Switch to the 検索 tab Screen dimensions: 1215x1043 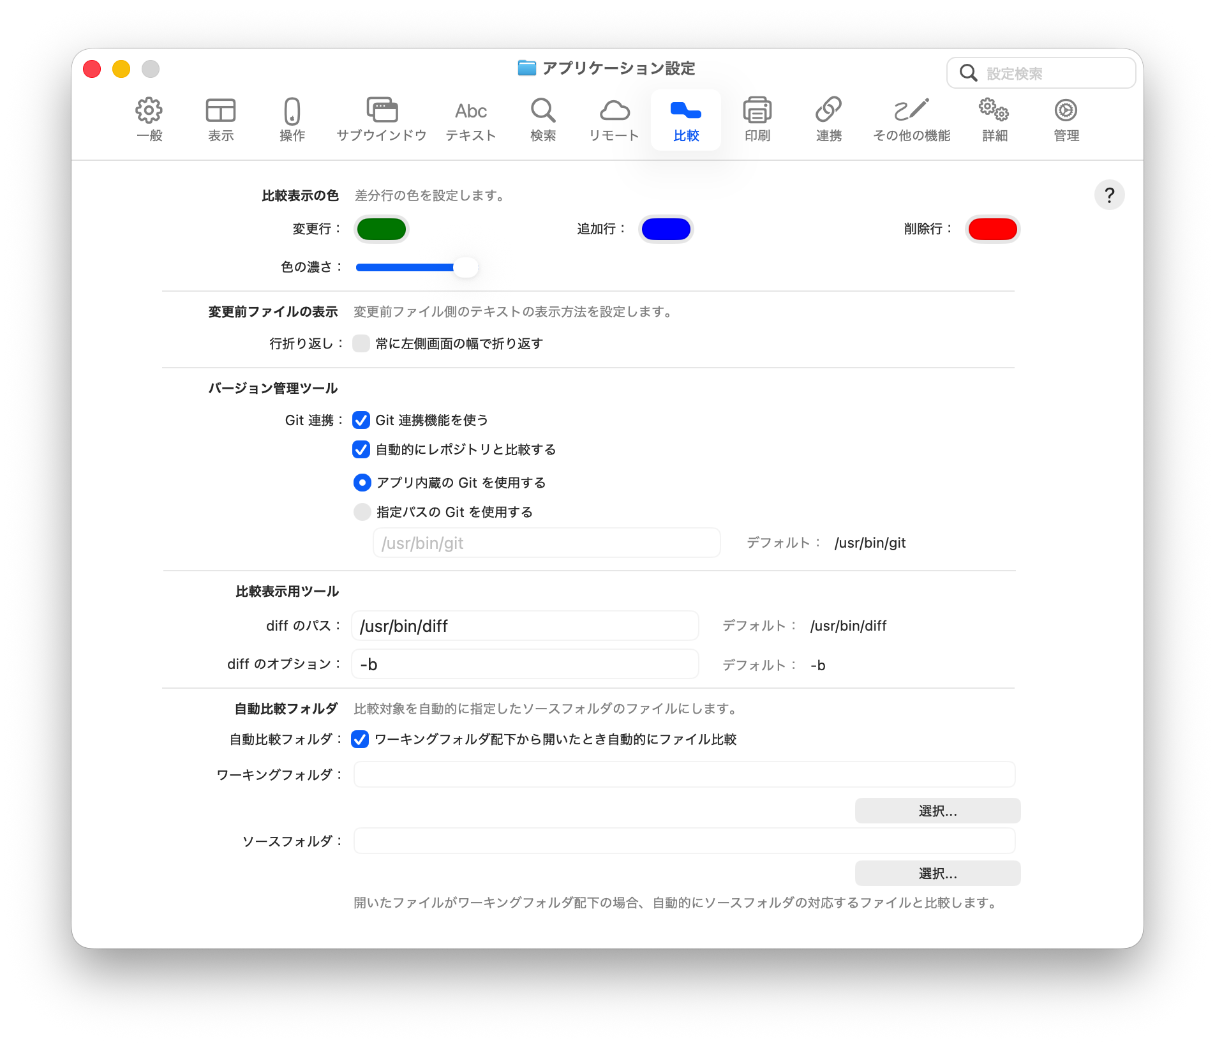(543, 119)
